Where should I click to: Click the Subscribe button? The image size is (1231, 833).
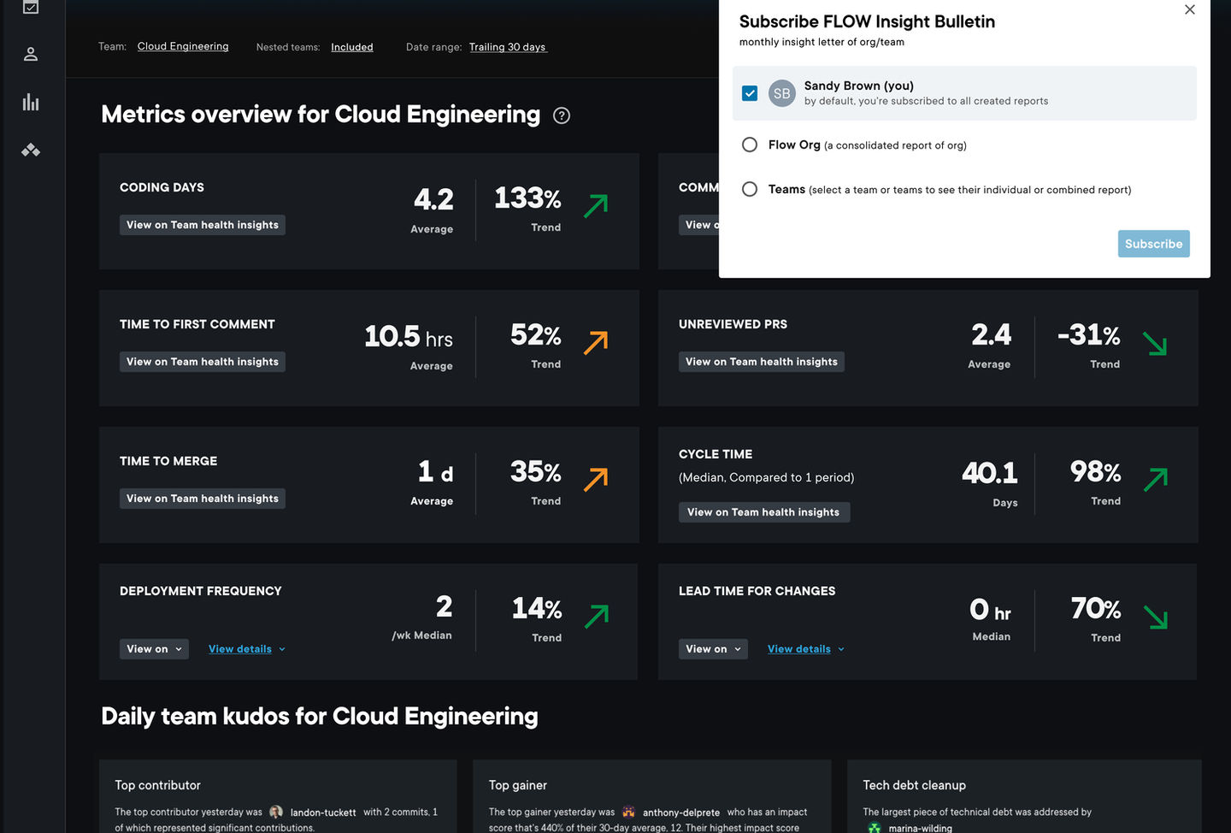[x=1153, y=244]
